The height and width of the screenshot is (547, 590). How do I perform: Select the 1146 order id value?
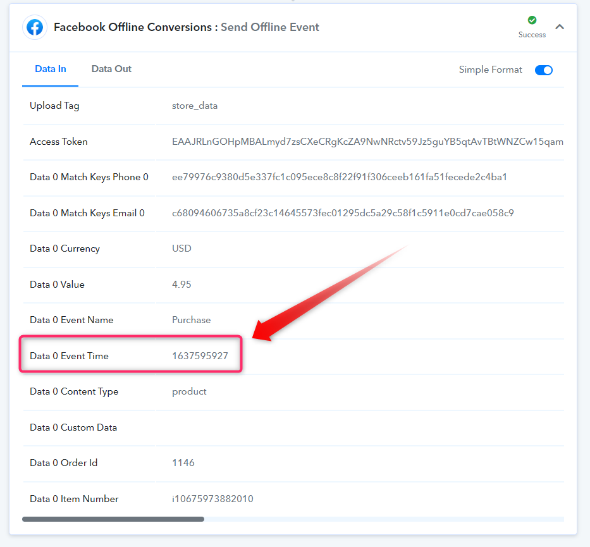coord(183,463)
